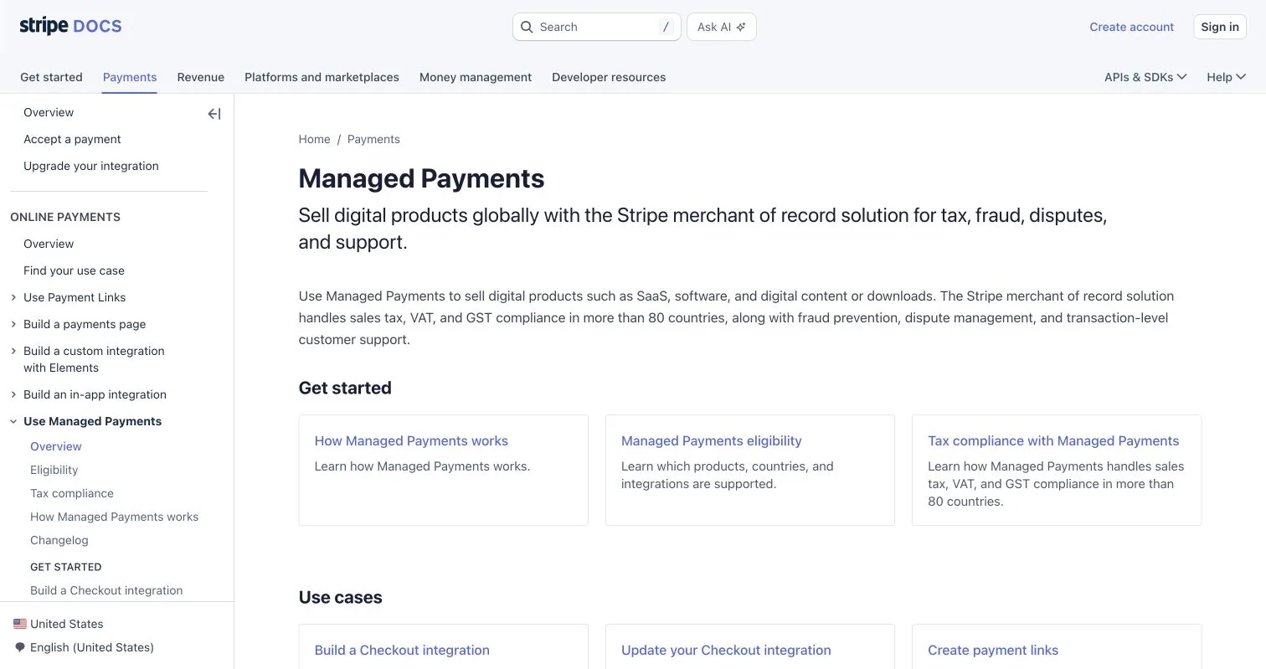The image size is (1266, 669).
Task: Change language from English (United States)
Action: (84, 647)
